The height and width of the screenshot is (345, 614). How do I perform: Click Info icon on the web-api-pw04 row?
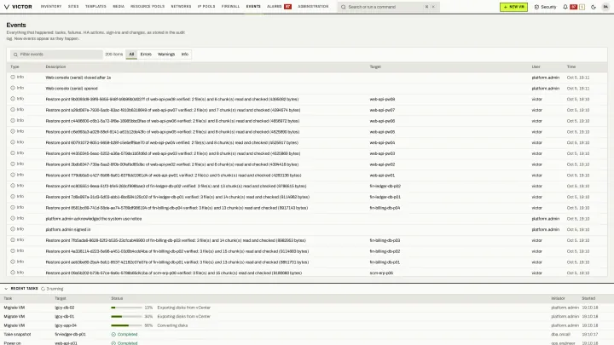pyautogui.click(x=13, y=142)
